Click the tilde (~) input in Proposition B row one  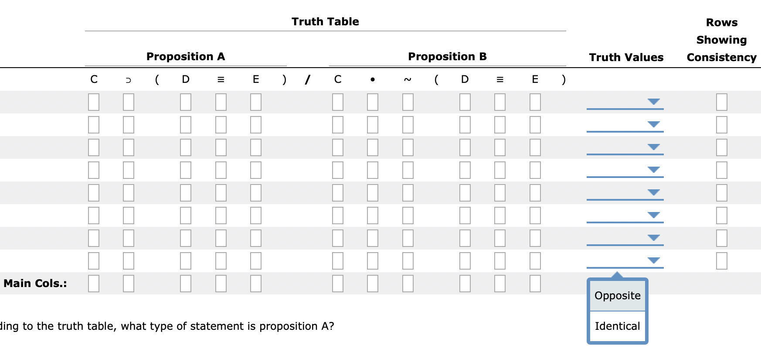(x=408, y=103)
